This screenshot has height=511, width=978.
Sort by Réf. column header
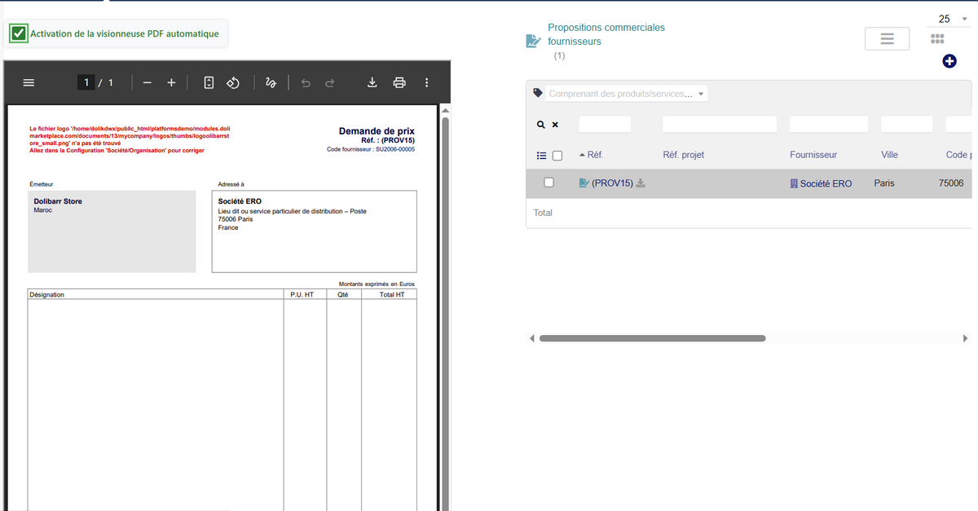(x=595, y=154)
